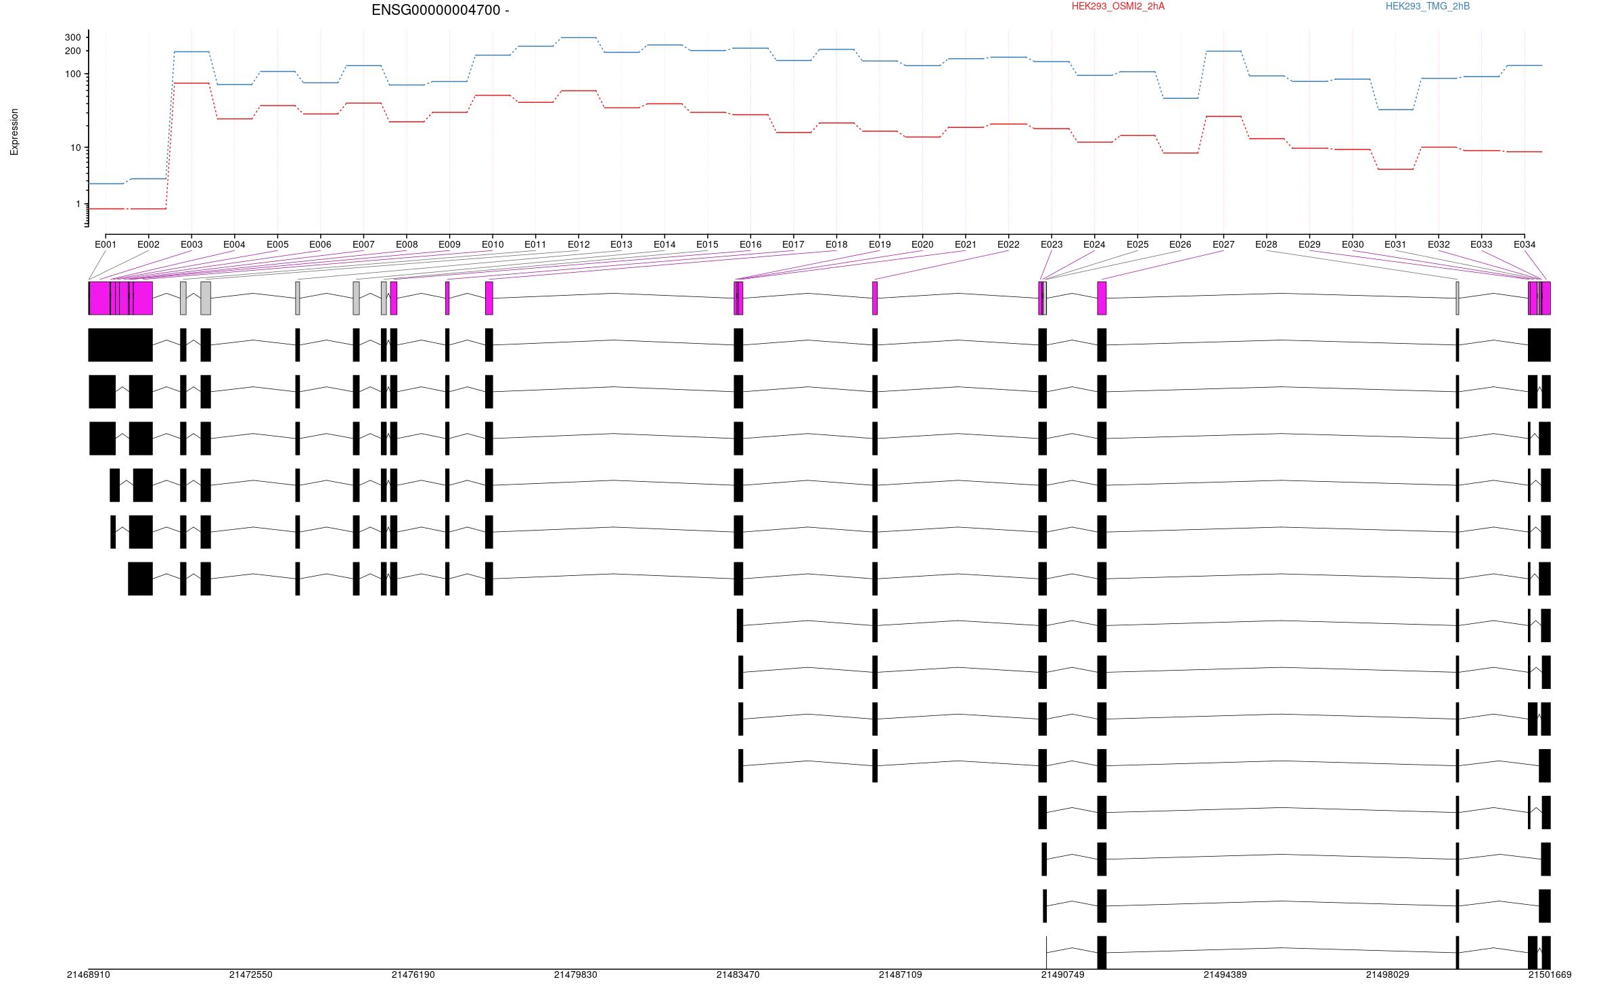
Task: Click the Expression y-axis label
Action: (14, 132)
